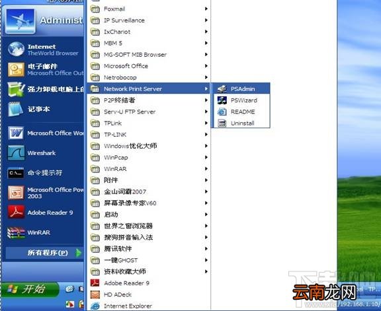Open the 命令提示符 command prompt icon

click(x=16, y=173)
